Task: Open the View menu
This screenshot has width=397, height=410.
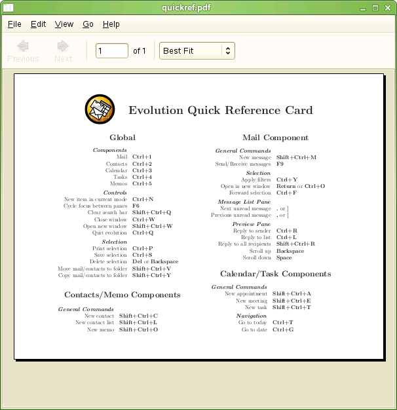Action: coord(64,24)
